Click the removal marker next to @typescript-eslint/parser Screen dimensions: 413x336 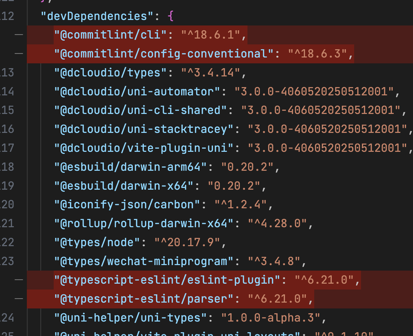click(19, 299)
